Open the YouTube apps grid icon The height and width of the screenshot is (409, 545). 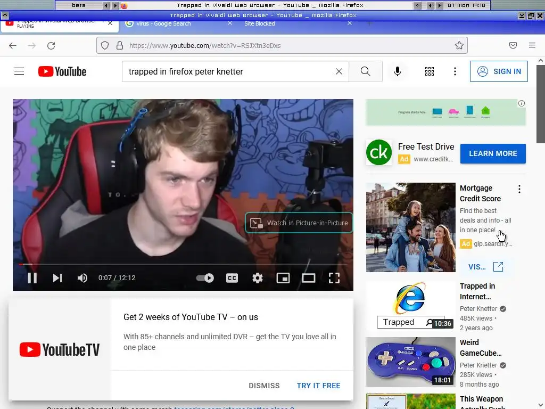point(430,71)
